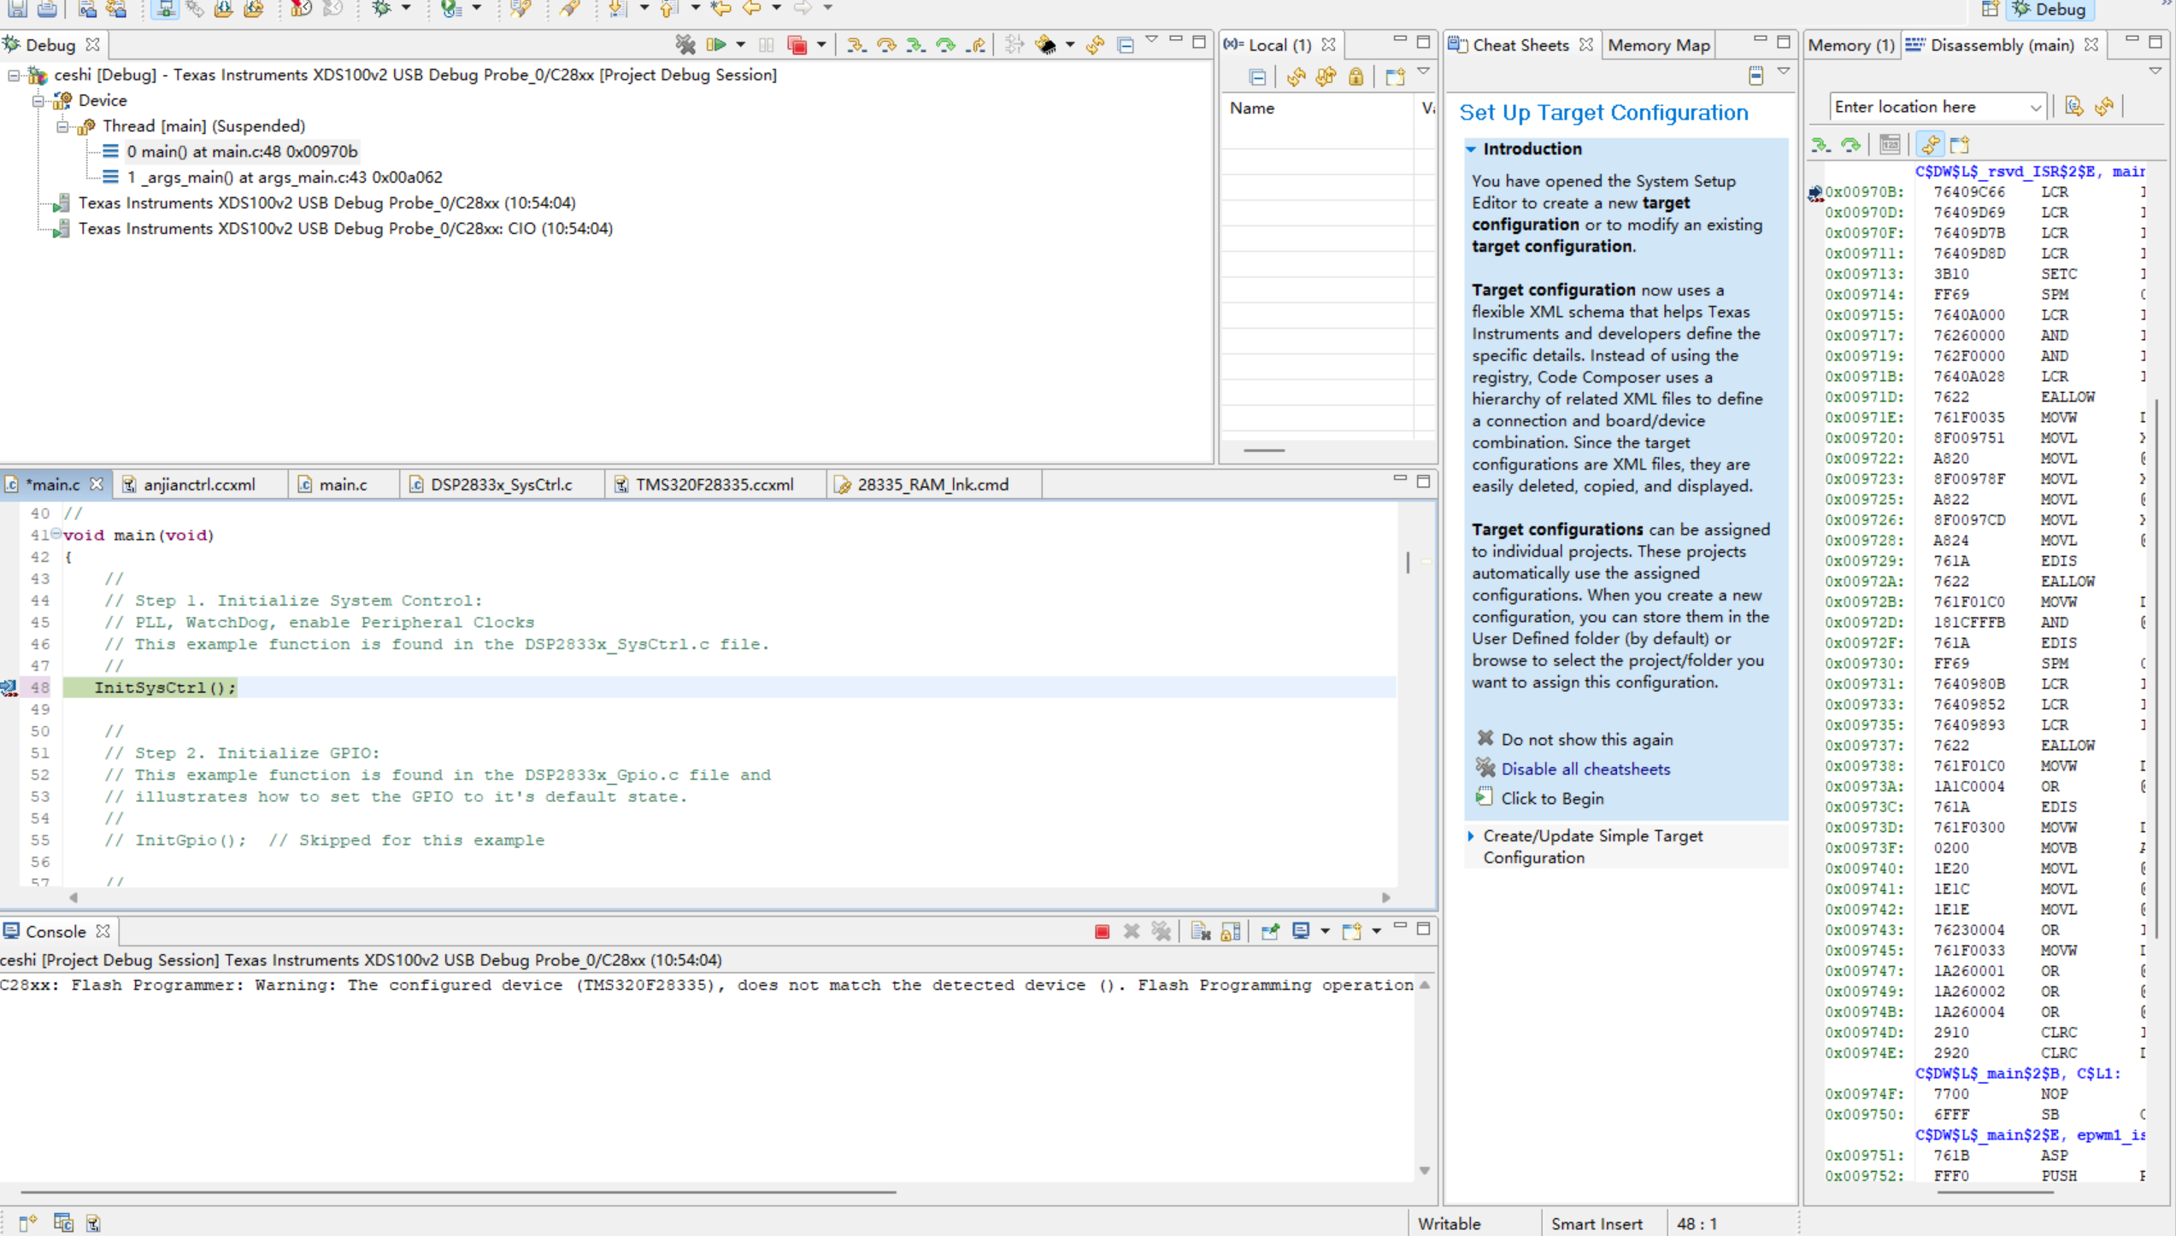Switch to the Memory Map tab
Viewport: 2176px width, 1236px height.
click(1658, 45)
